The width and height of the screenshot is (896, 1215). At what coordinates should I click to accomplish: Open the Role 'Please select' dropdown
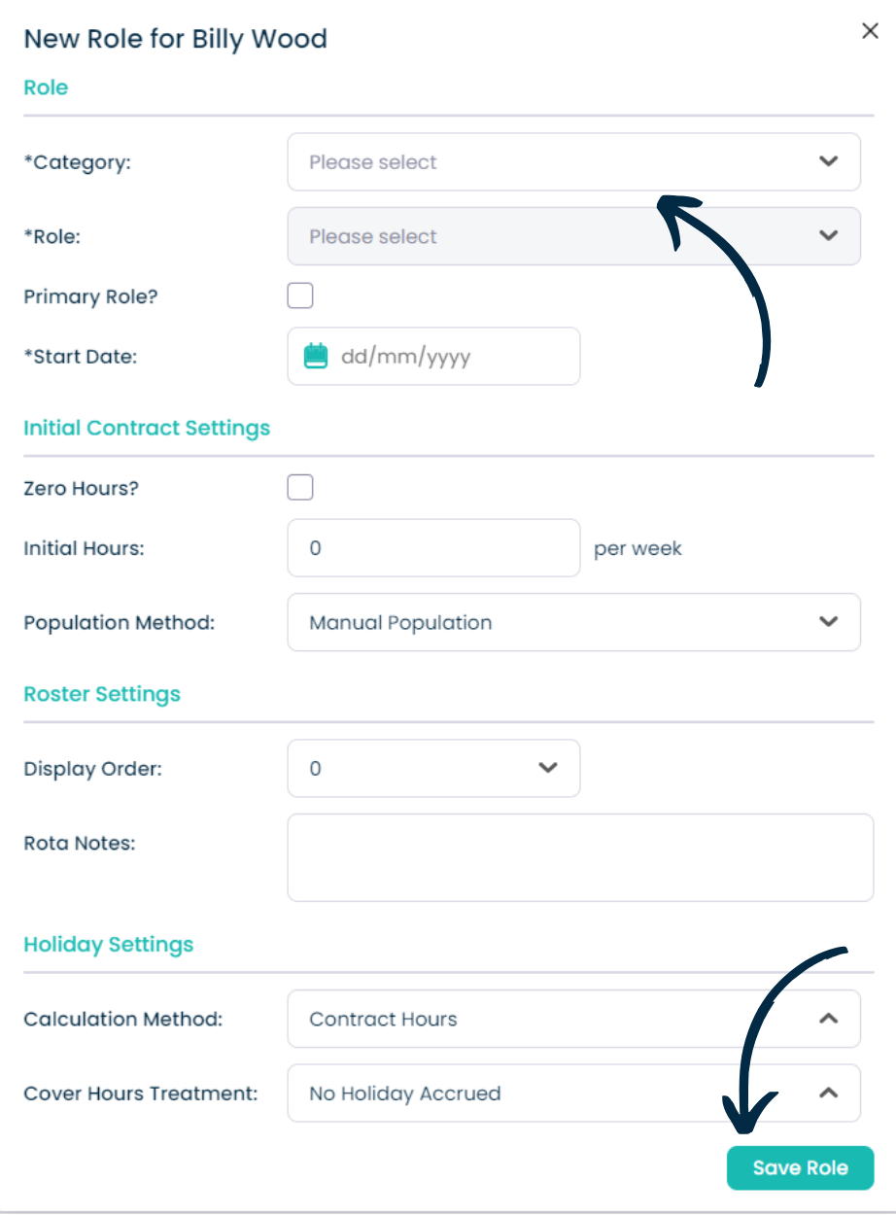(574, 236)
